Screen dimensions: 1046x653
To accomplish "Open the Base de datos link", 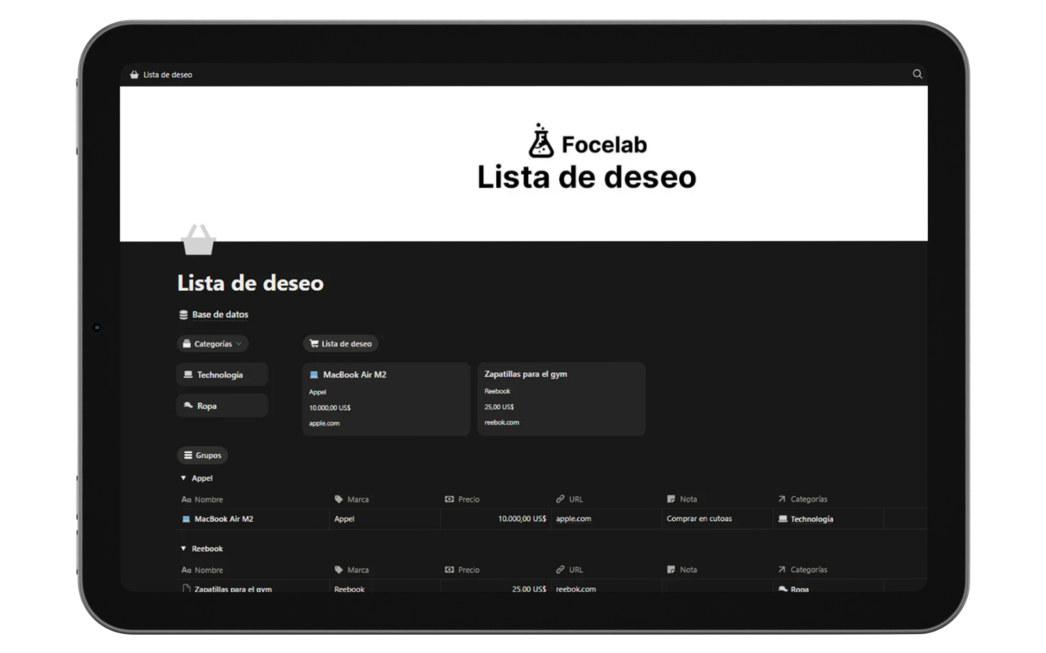I will (x=220, y=314).
